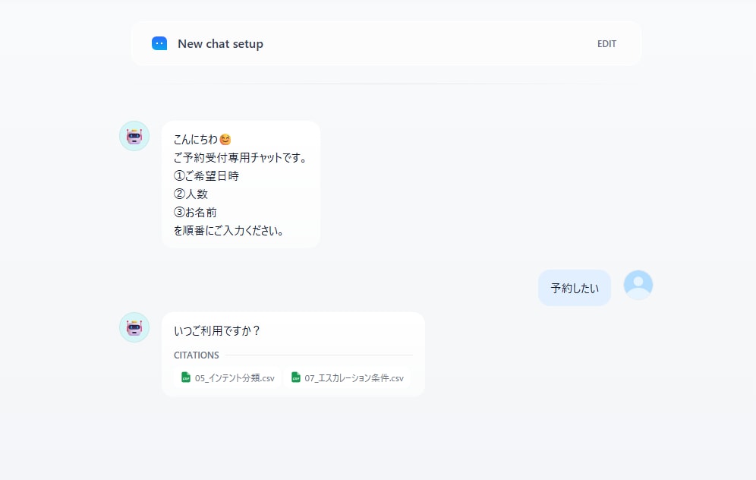
Task: Click the CITATIONS section label
Action: [197, 355]
